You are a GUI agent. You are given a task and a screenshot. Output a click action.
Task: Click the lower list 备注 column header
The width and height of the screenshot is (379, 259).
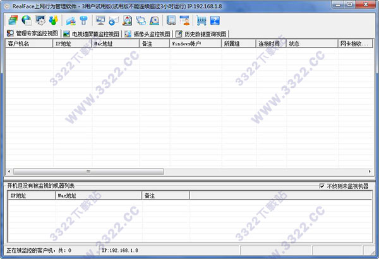[x=165, y=195]
